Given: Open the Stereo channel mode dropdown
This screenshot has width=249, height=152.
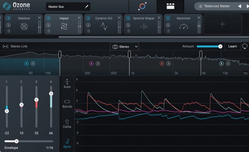Looking at the screenshot, I should coord(125,47).
